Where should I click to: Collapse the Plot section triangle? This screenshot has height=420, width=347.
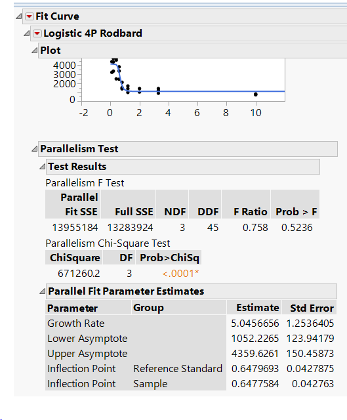click(34, 51)
